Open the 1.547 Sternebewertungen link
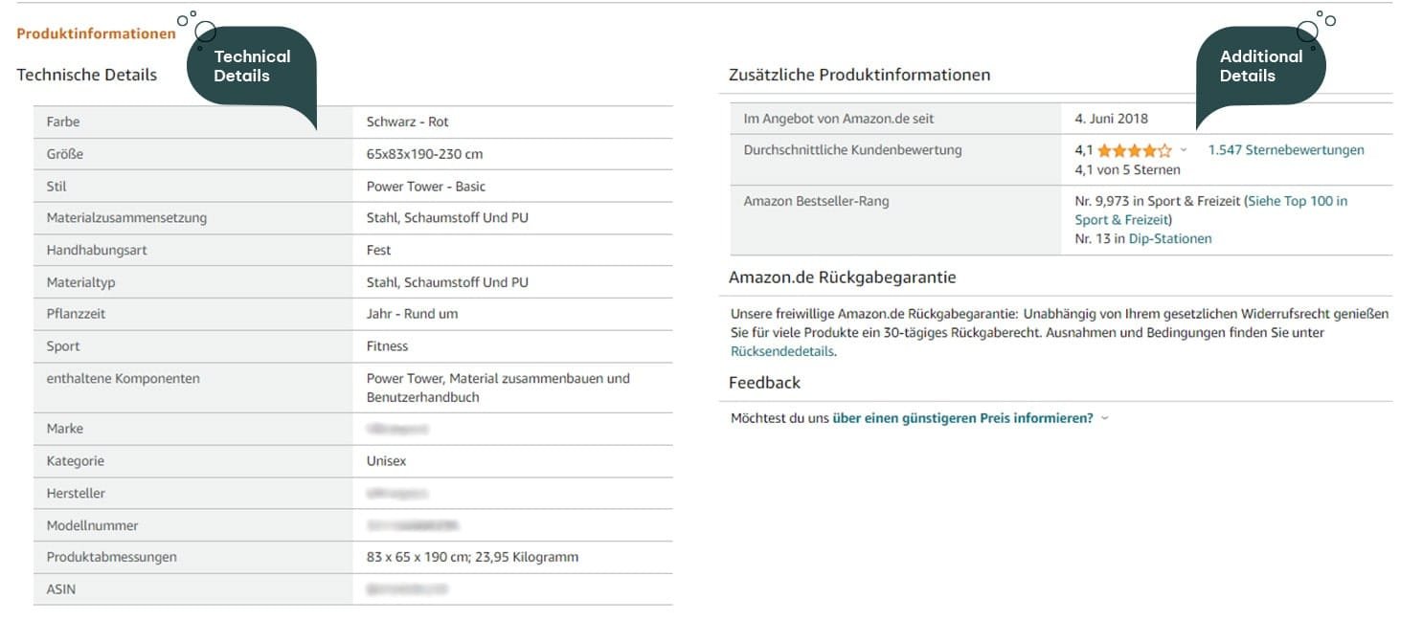 tap(1285, 150)
